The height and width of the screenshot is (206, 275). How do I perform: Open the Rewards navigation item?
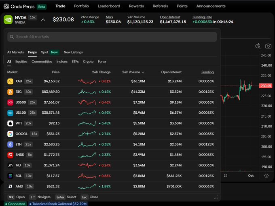[x=136, y=6]
